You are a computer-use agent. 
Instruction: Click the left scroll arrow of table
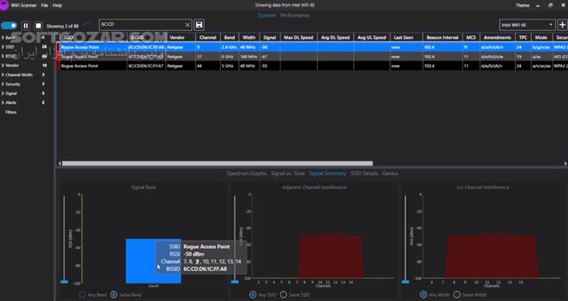(60, 164)
